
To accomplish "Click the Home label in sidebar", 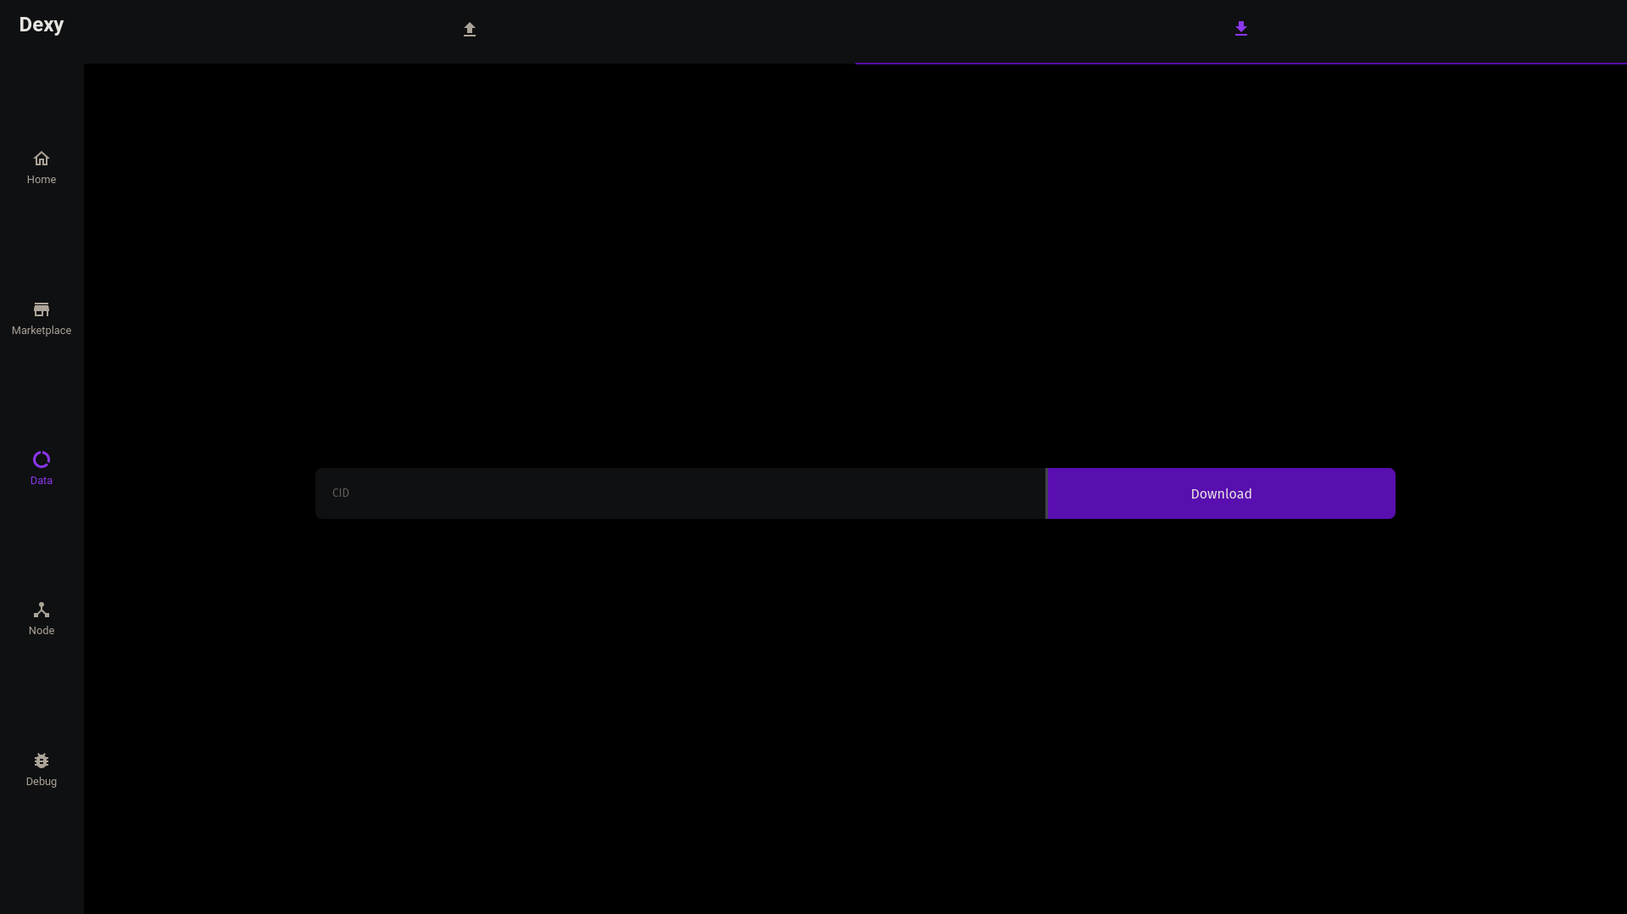I will click(x=42, y=180).
